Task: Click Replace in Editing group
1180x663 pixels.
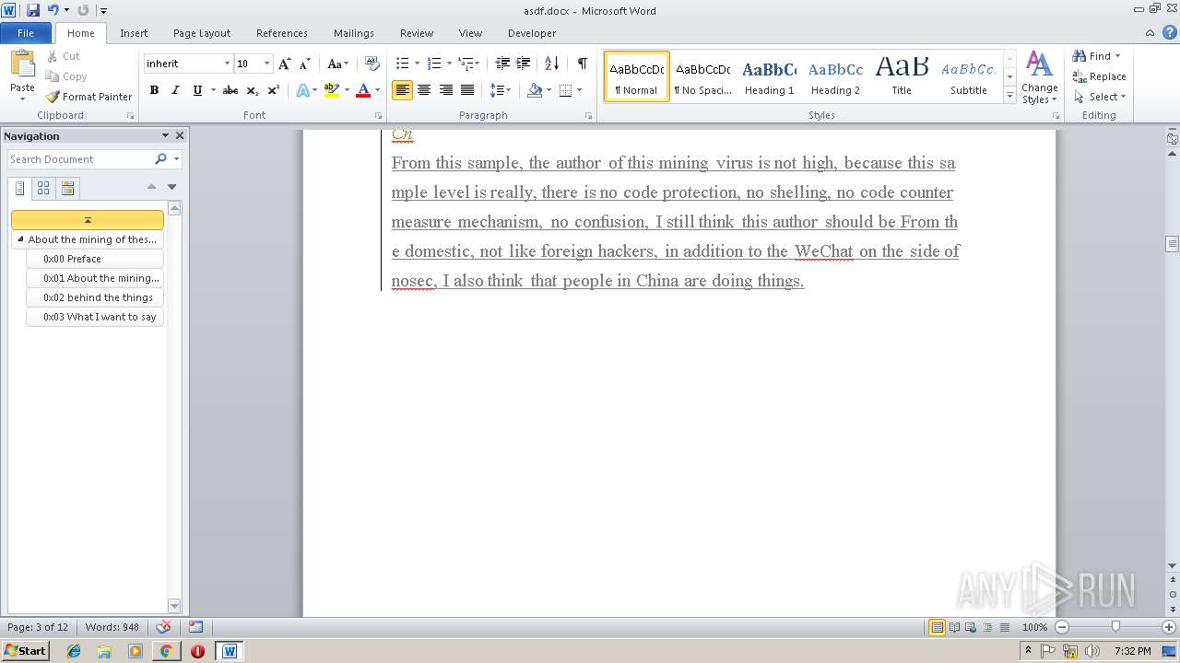Action: [1099, 76]
